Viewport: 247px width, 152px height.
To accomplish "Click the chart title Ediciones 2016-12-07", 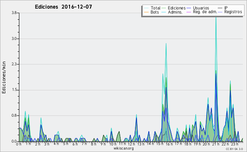I will pos(63,7).
